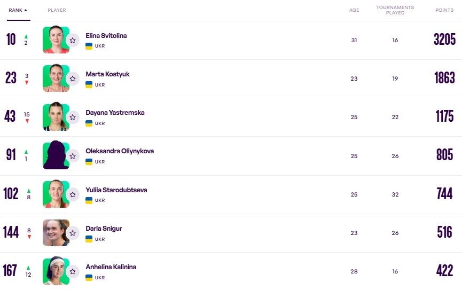
Task: Sort by TOURNAMENTS PLAYED column header
Action: pos(395,10)
